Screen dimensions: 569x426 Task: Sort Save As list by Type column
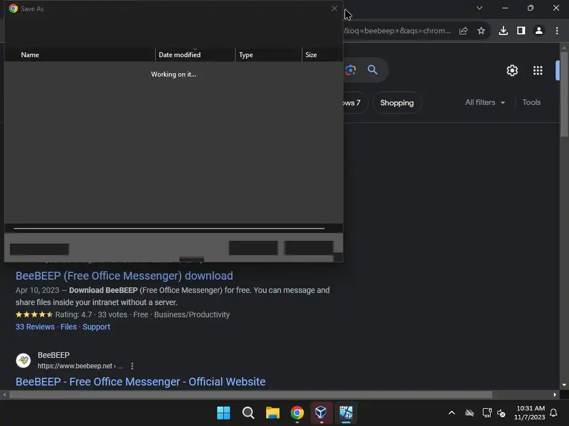[268, 55]
